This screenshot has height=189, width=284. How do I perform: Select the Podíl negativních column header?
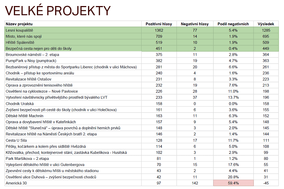click(233, 24)
